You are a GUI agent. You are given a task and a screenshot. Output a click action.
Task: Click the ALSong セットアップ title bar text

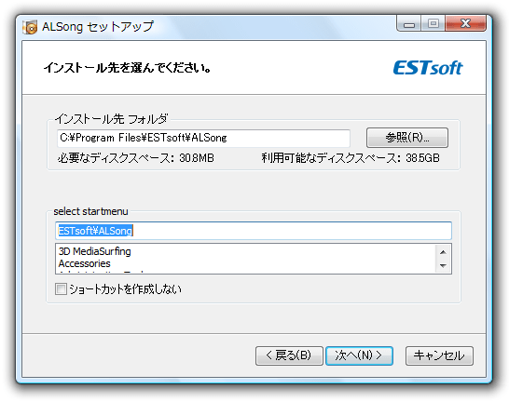coord(98,27)
